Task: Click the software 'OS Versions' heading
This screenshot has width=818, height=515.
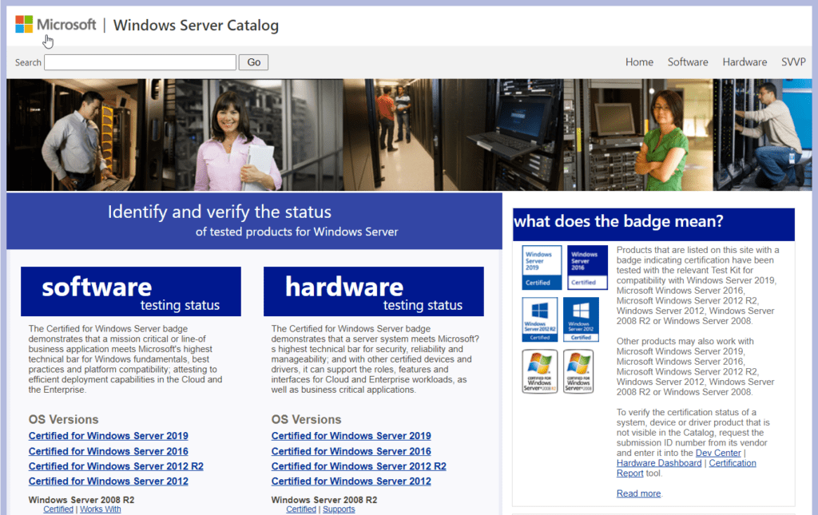Action: tap(64, 420)
